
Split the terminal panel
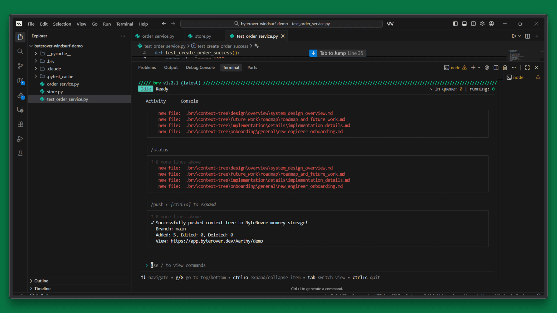[496, 68]
